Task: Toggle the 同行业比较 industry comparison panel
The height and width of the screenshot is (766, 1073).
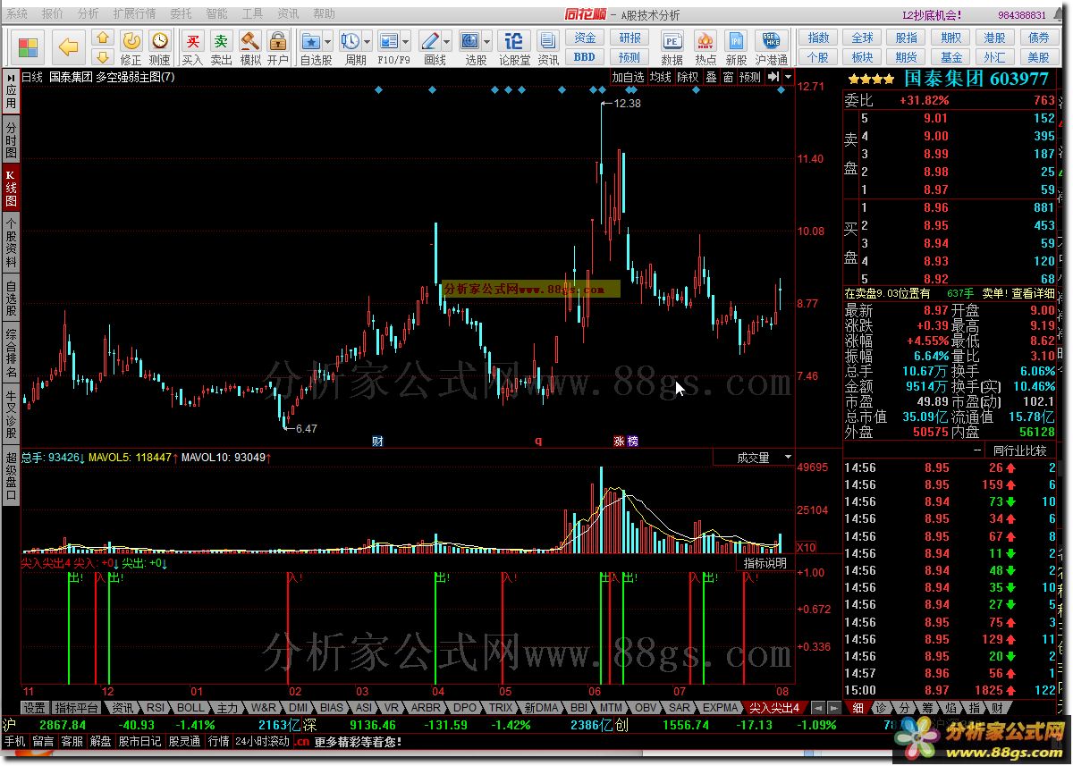Action: pyautogui.click(x=1019, y=450)
